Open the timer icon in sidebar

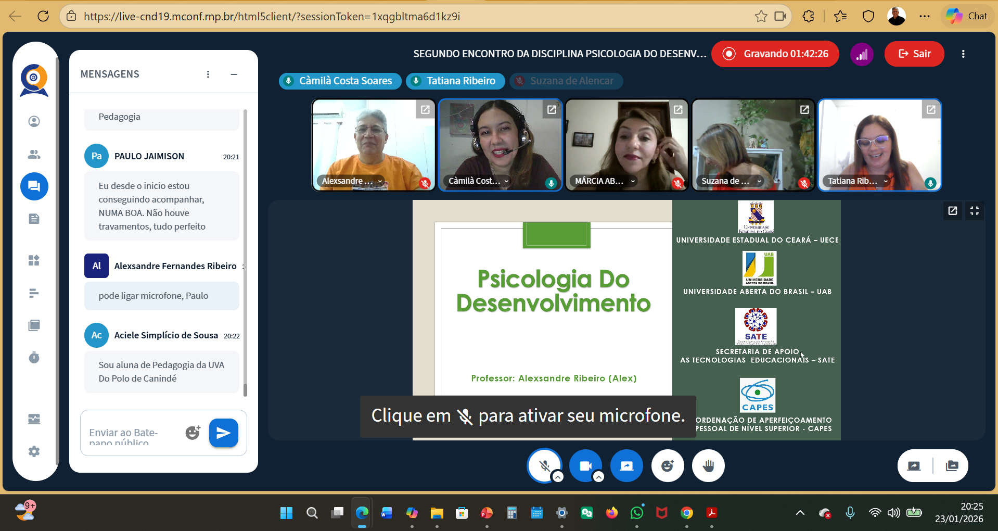(x=34, y=358)
